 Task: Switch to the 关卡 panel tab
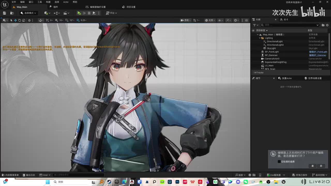tap(284, 20)
